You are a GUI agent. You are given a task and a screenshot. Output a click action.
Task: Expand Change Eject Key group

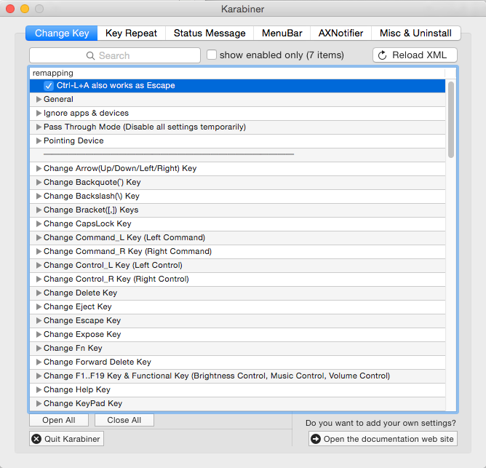click(x=39, y=306)
